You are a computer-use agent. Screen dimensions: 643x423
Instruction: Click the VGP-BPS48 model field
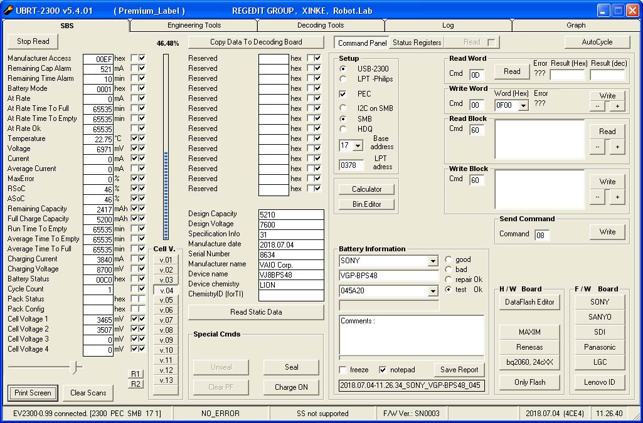389,276
